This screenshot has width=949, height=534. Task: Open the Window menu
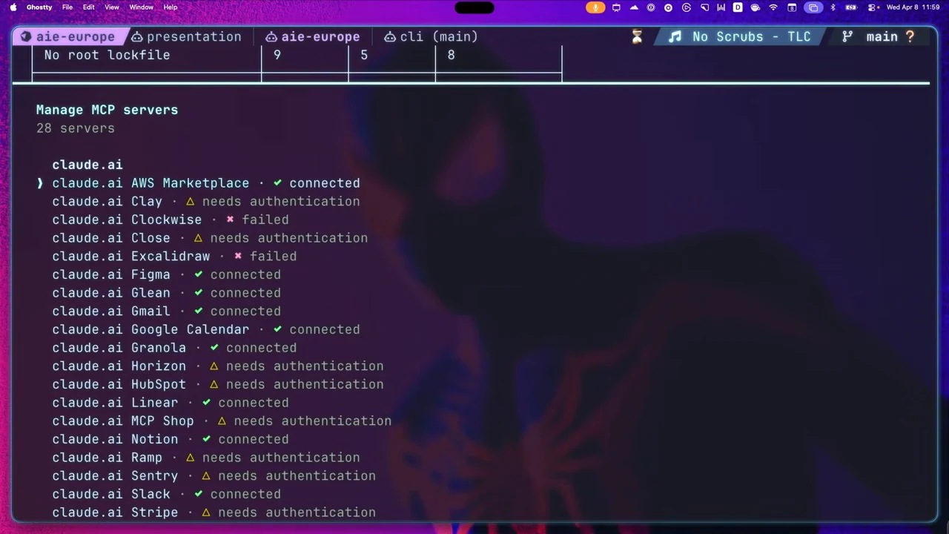coord(141,7)
